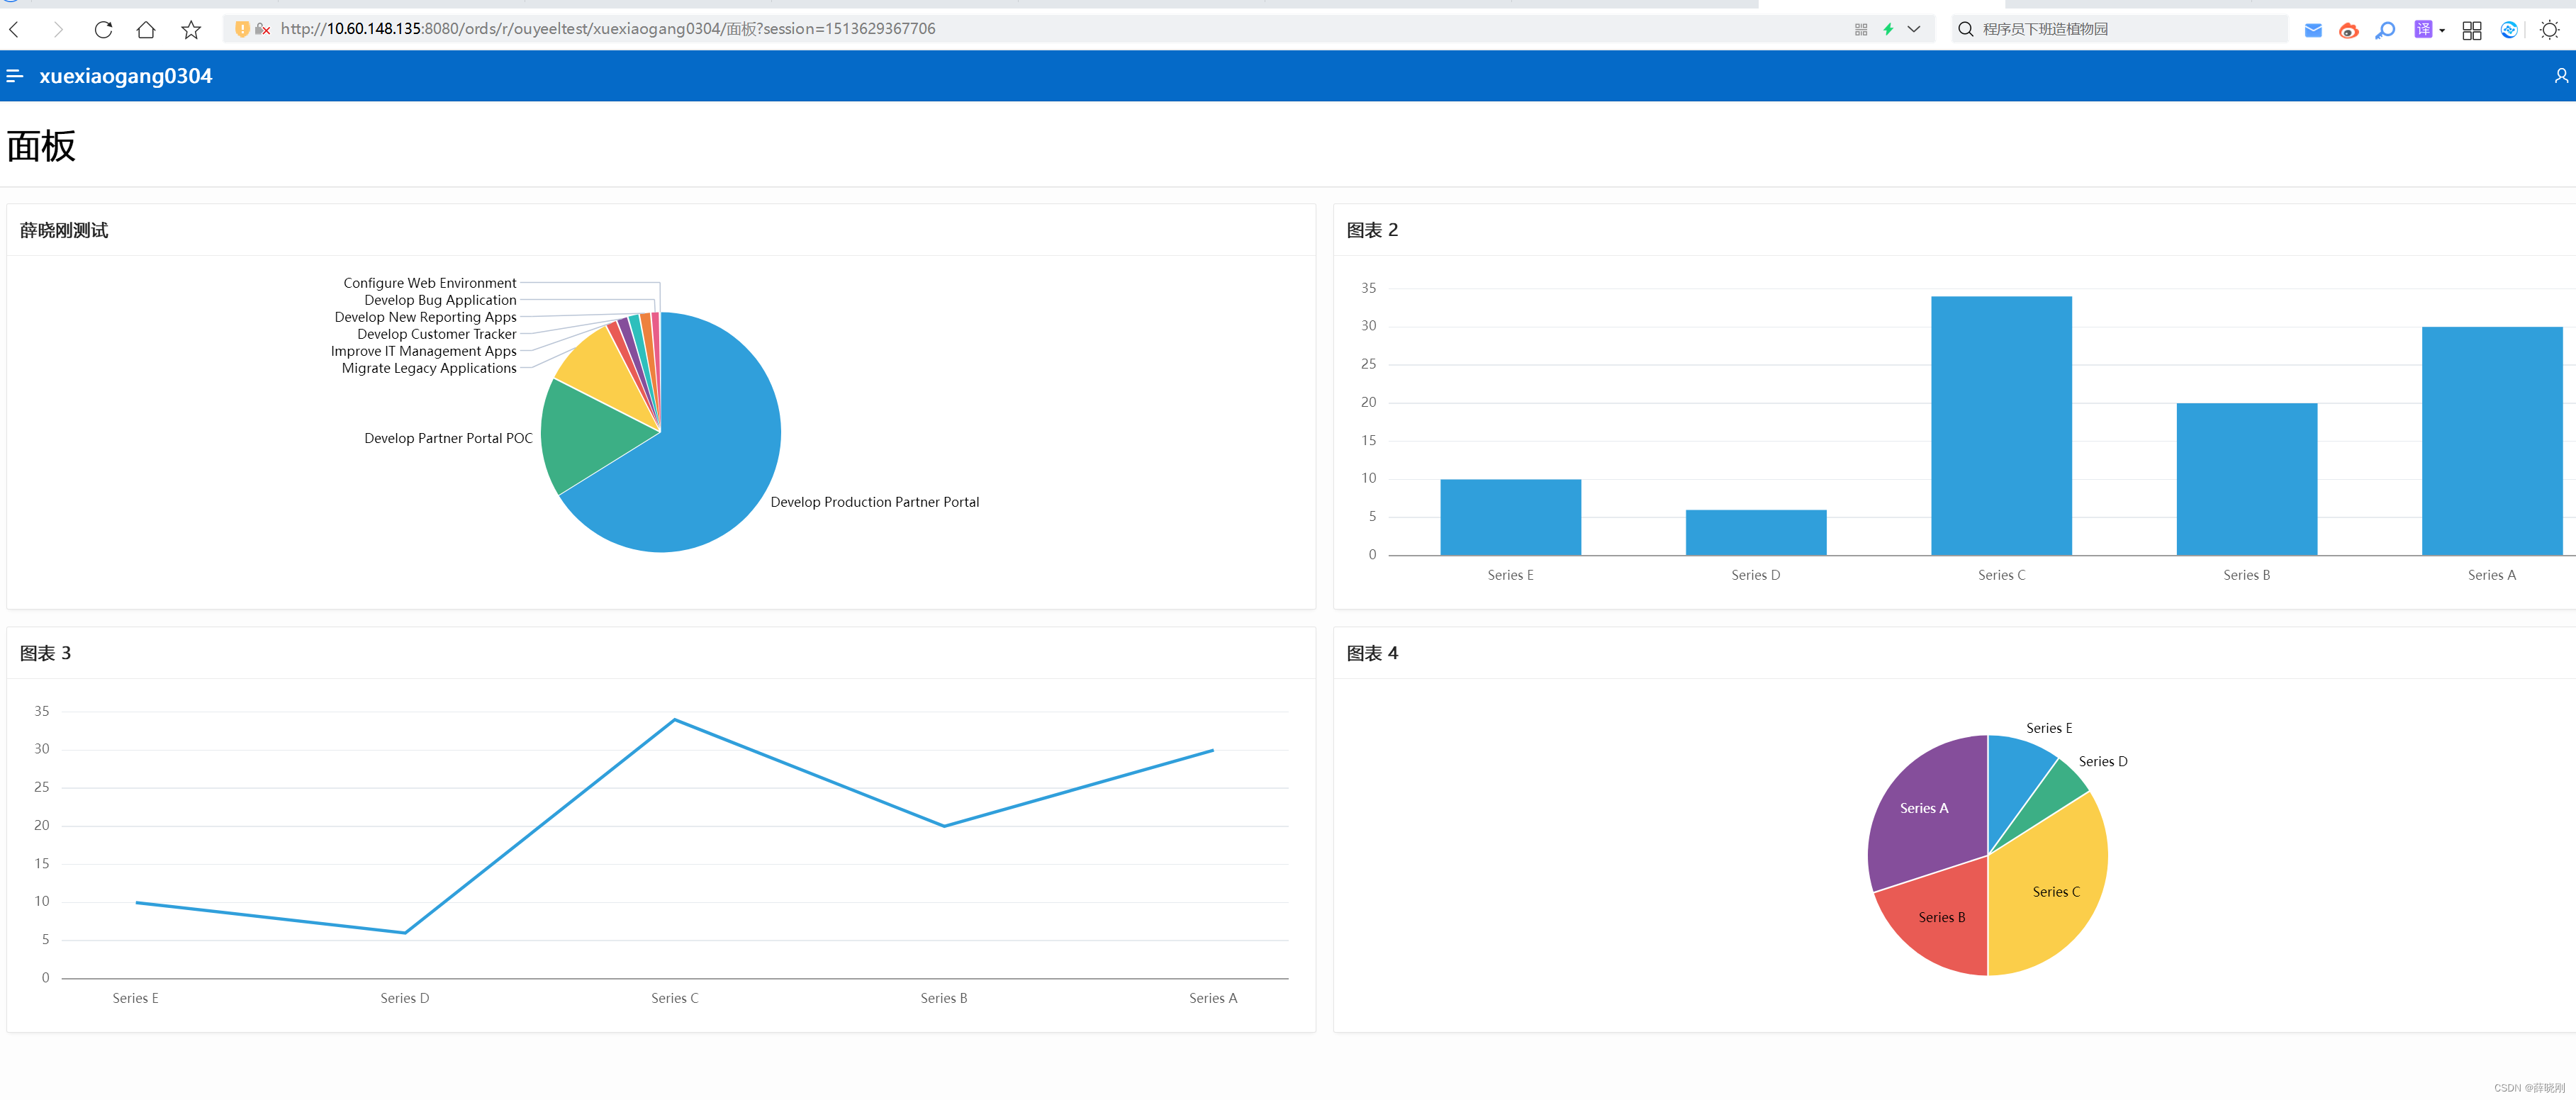Click the Develop New Reporting Apps label
This screenshot has height=1100, width=2576.
pyautogui.click(x=425, y=317)
